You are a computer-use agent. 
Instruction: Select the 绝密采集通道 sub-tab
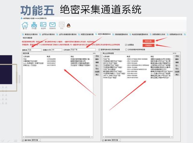[27, 38]
